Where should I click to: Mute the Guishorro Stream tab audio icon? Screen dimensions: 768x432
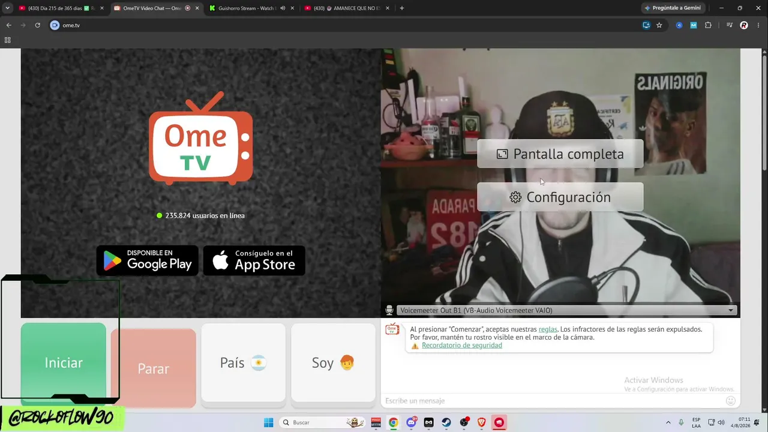pos(281,8)
